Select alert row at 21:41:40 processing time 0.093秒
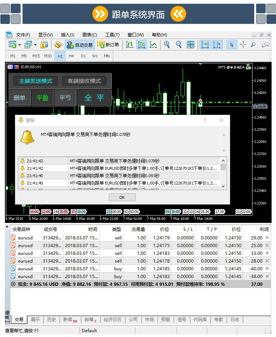 (x=120, y=176)
